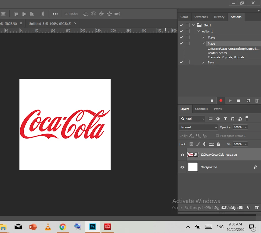261x233 pixels.
Task: Open the Normal blend mode dropdown
Action: pos(198,127)
